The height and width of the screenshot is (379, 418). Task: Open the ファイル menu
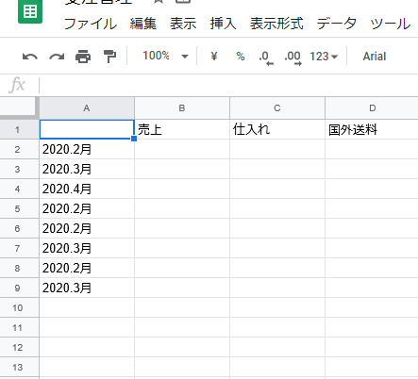(x=91, y=24)
